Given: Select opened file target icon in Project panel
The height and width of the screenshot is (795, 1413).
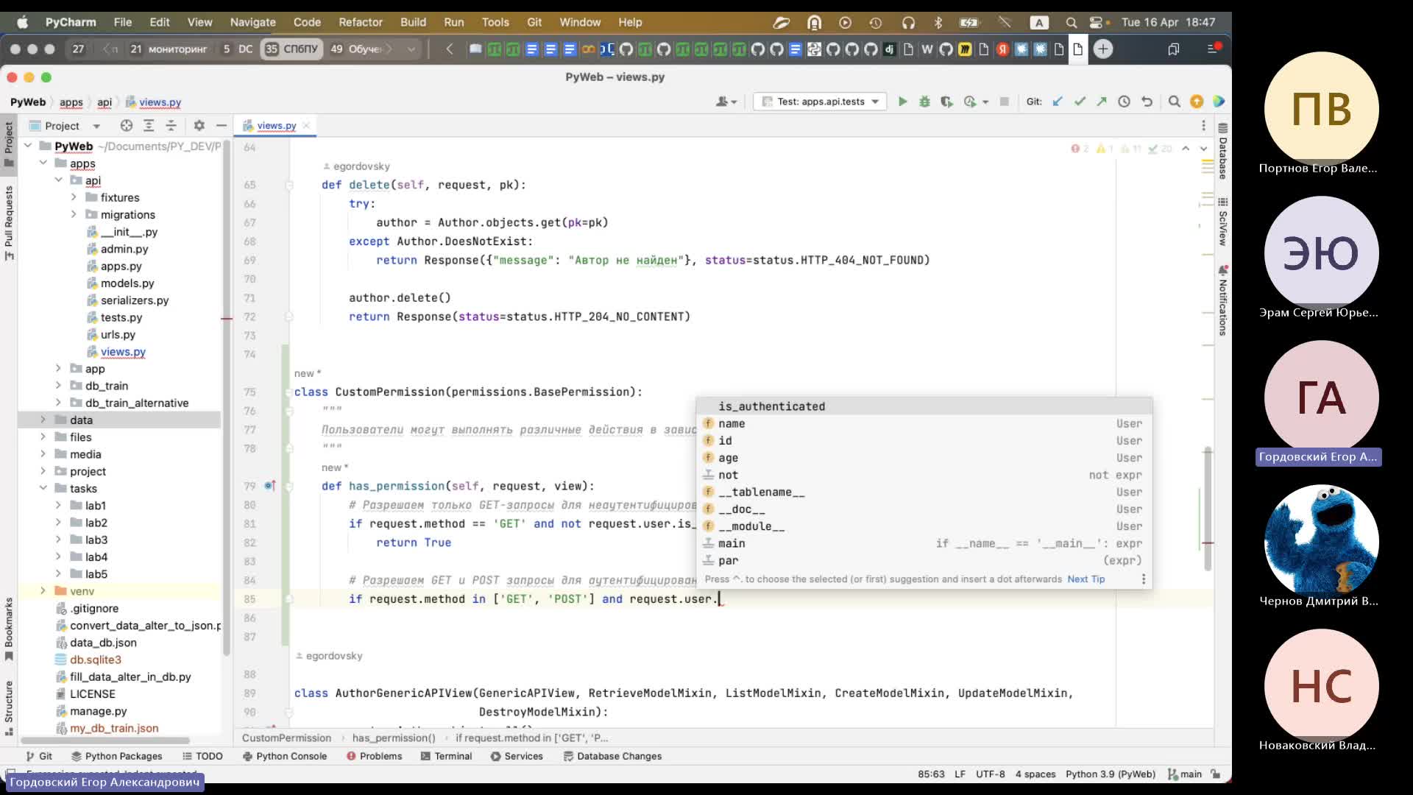Looking at the screenshot, I should click(x=127, y=126).
